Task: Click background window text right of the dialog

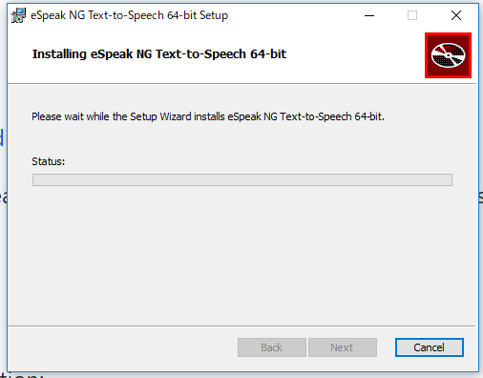Action: (x=481, y=198)
